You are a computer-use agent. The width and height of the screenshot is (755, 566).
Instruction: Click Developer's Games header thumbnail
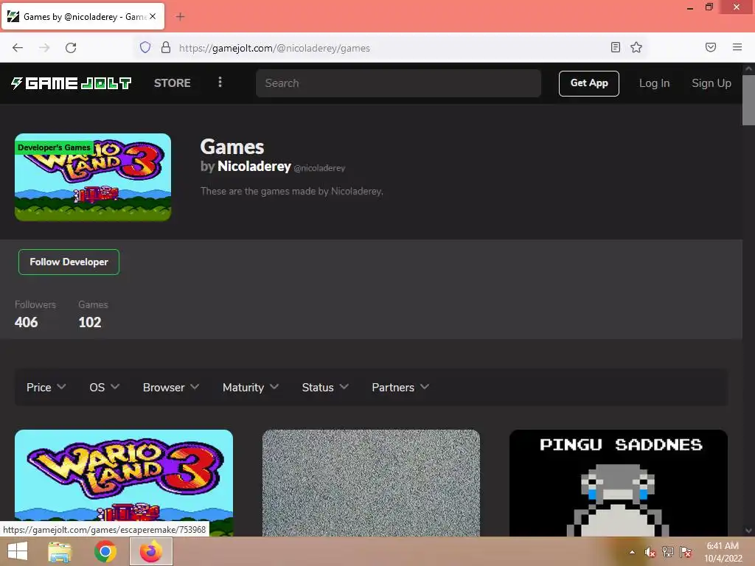pyautogui.click(x=93, y=177)
